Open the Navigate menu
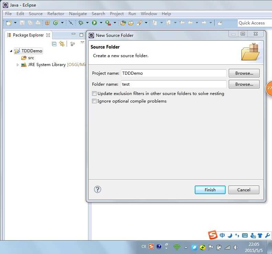 click(x=78, y=13)
